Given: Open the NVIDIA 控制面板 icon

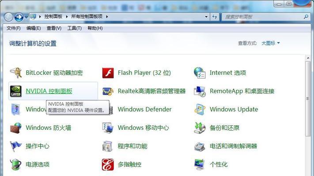Looking at the screenshot, I should (x=16, y=91).
